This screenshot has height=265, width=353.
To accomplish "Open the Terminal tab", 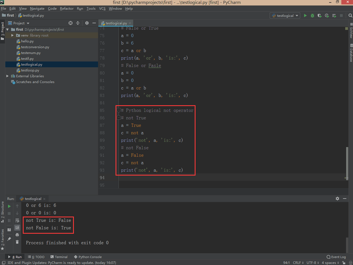I will point(59,257).
